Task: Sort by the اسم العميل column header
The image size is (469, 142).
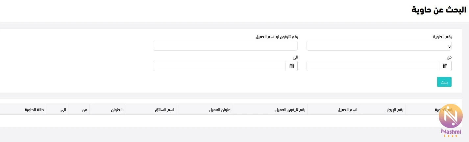Action: coord(333,109)
